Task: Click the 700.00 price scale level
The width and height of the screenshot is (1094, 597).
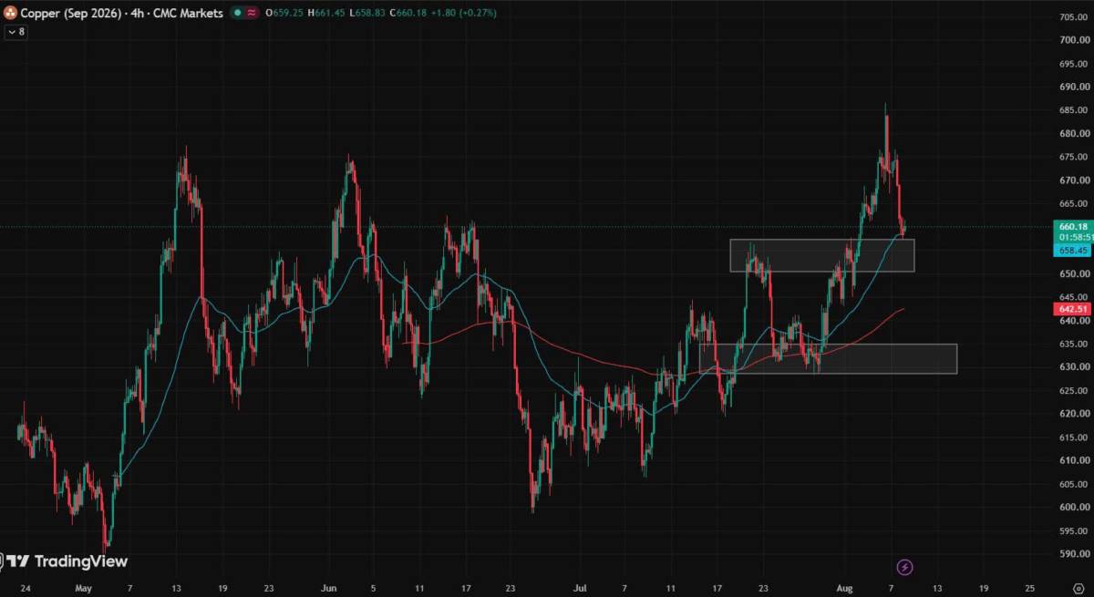Action: (1073, 40)
